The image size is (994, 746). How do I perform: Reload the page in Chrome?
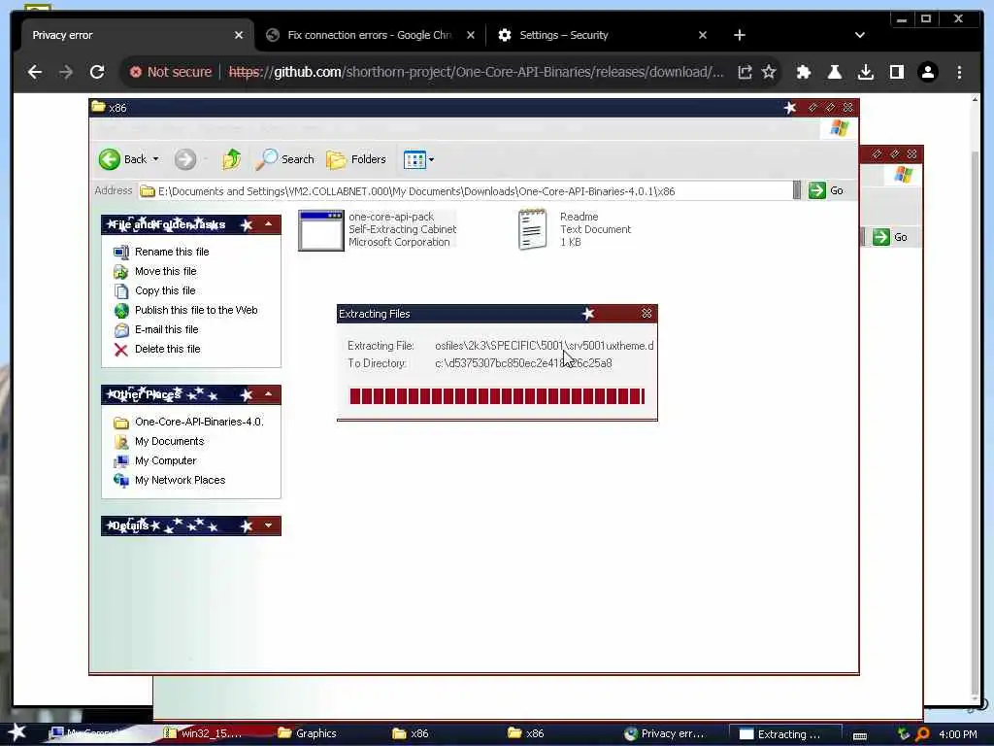pyautogui.click(x=97, y=72)
